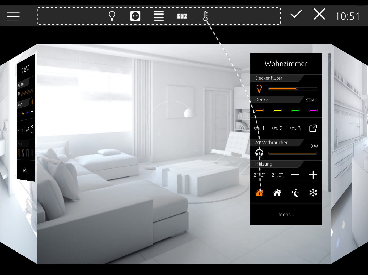This screenshot has width=368, height=275.
Task: Select the RGB lighting icon in toolbar
Action: (182, 16)
